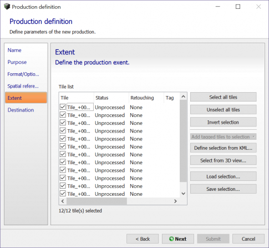Click the Next button
The height and width of the screenshot is (248, 269).
pos(178,239)
